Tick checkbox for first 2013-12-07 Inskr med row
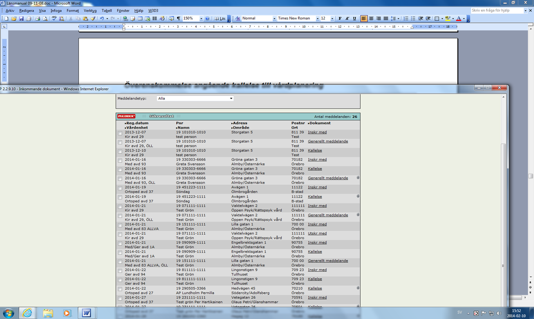Screen dimensions: 534x319 (x=120, y=133)
